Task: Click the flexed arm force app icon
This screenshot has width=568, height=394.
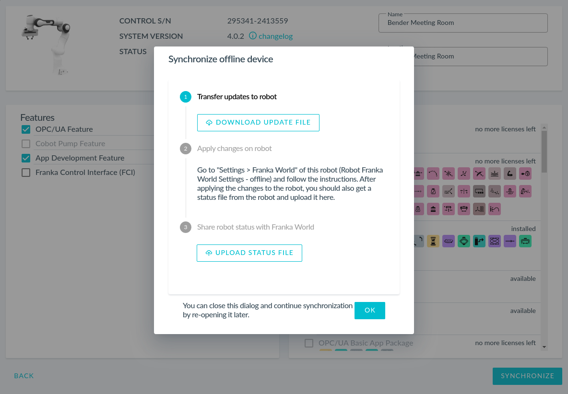Action: tap(509, 174)
